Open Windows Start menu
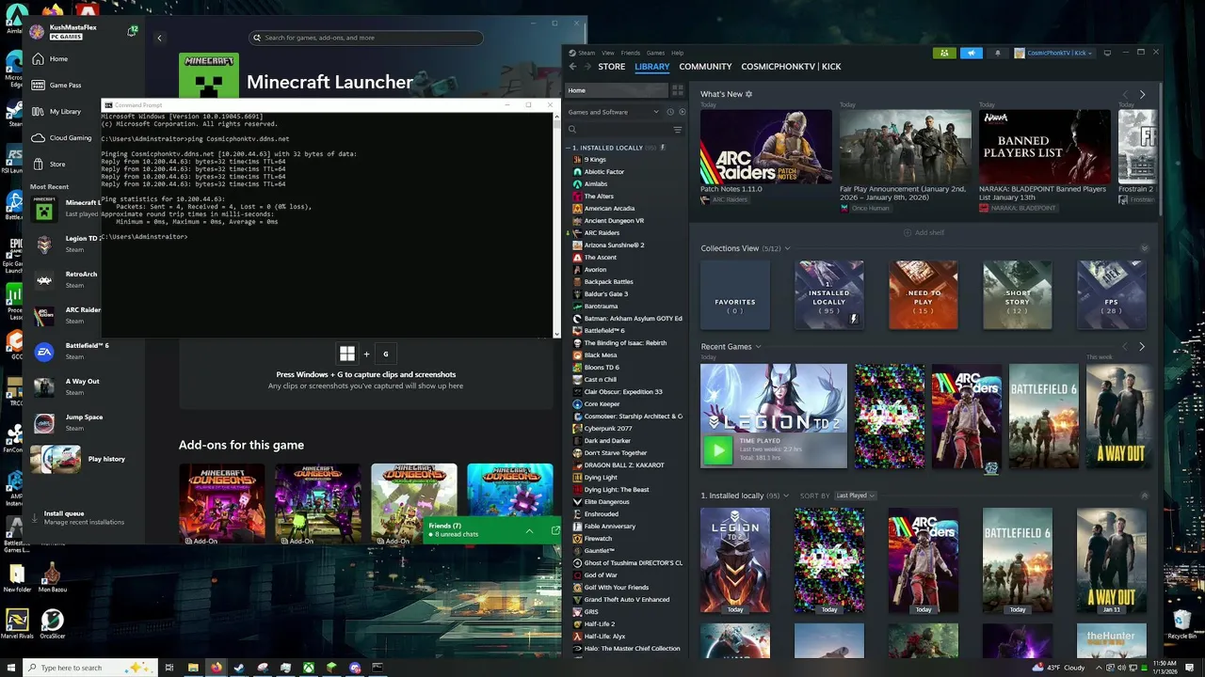The width and height of the screenshot is (1205, 677). [9, 668]
